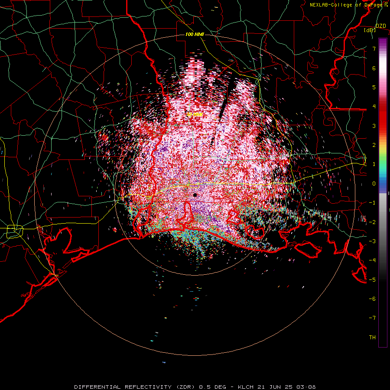390x390 pixels.
Task: Click the -1 value on the color scale
Action: click(x=372, y=203)
